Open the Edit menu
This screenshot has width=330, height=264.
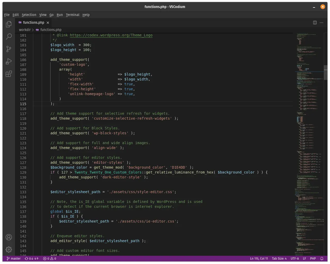[15, 15]
